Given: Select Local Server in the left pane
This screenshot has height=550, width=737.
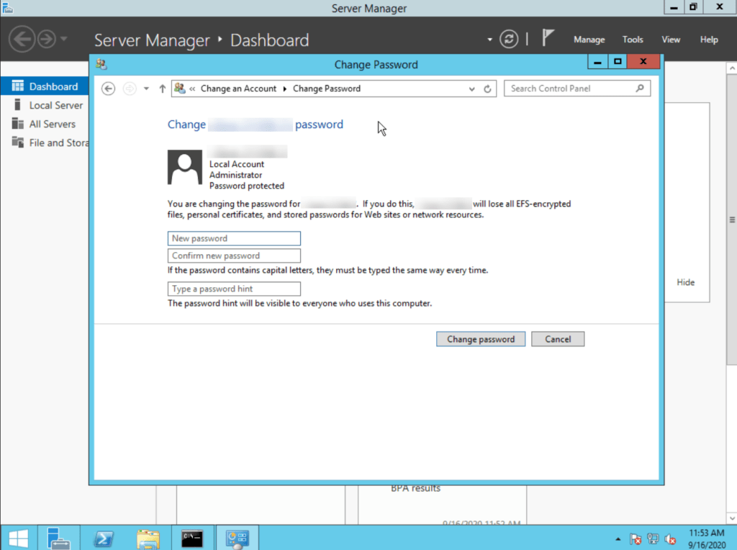Looking at the screenshot, I should tap(54, 105).
